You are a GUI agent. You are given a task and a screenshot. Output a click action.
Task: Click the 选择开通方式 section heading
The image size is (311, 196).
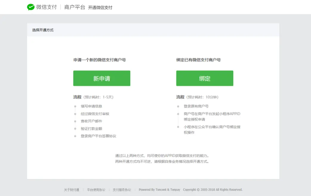pos(43,30)
